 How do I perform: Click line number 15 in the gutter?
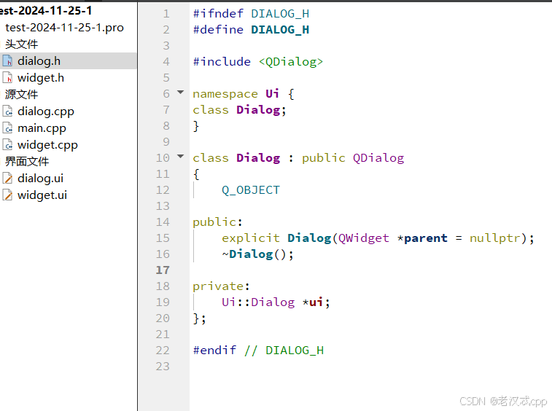(163, 238)
